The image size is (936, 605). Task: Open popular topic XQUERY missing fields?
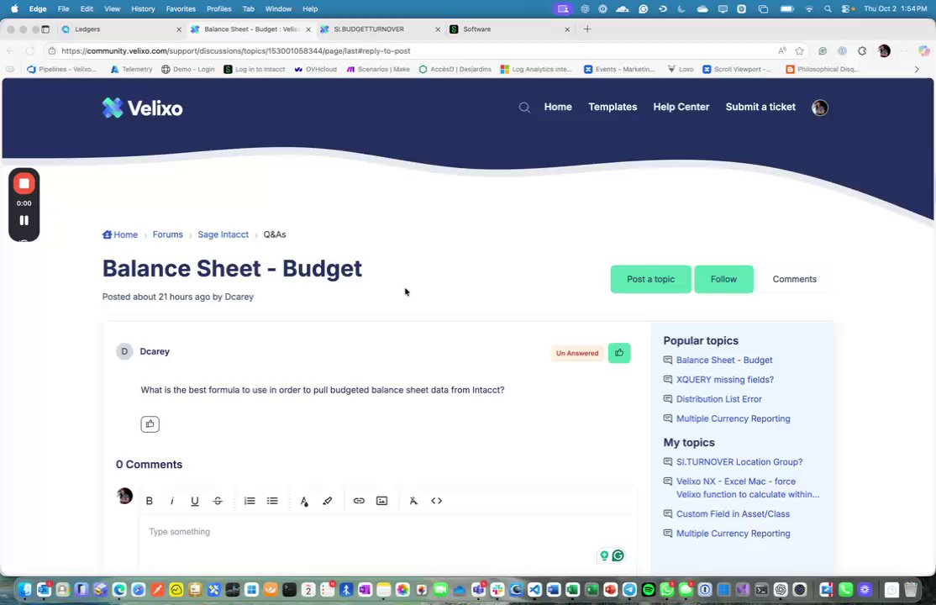tap(724, 380)
